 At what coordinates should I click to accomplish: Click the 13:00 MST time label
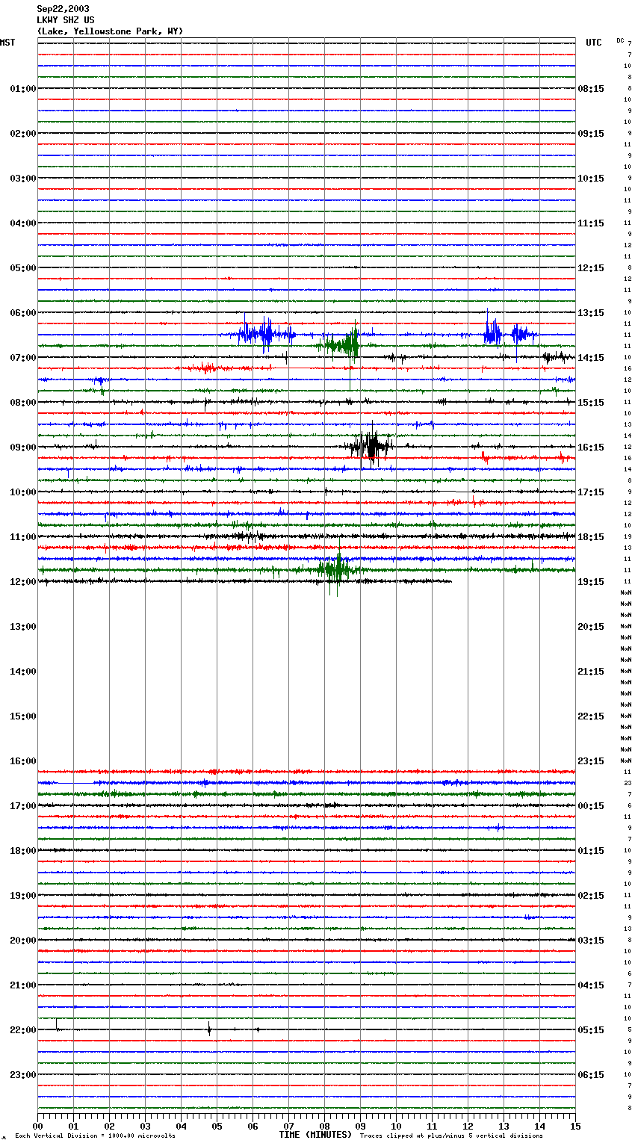pyautogui.click(x=22, y=627)
